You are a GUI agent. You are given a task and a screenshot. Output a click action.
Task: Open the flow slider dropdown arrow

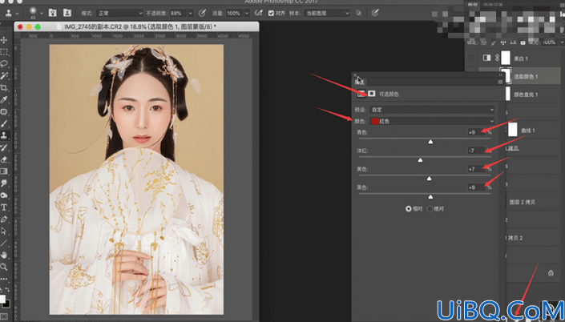pyautogui.click(x=247, y=14)
